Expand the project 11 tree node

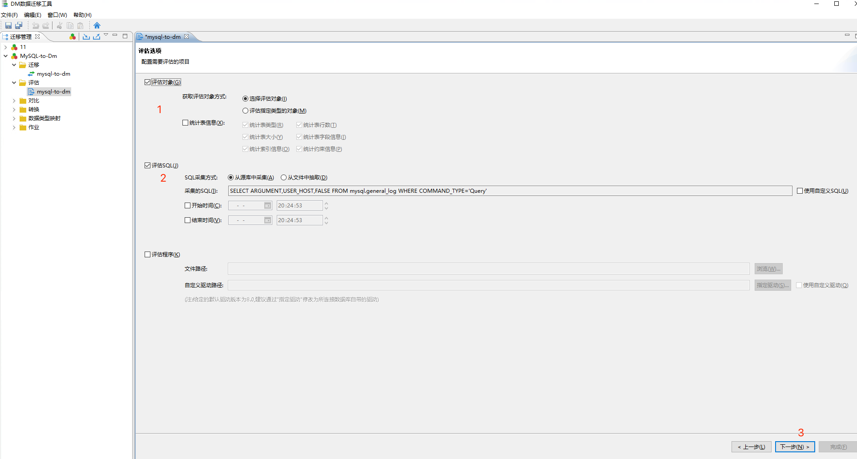5,47
